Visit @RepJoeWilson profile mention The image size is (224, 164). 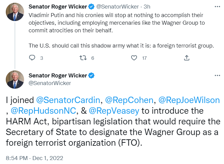189,100
